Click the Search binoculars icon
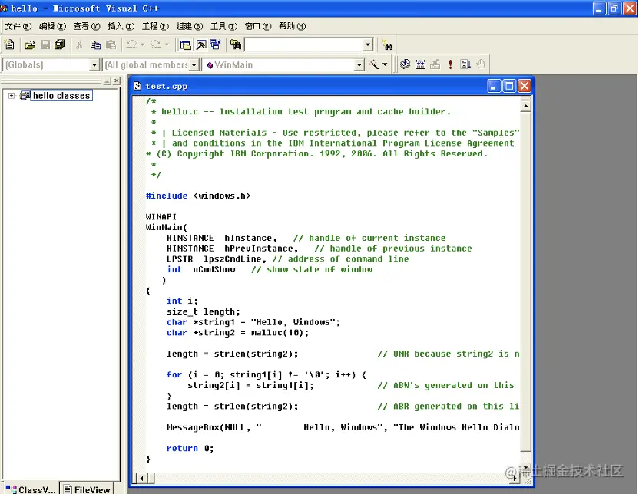 click(387, 45)
